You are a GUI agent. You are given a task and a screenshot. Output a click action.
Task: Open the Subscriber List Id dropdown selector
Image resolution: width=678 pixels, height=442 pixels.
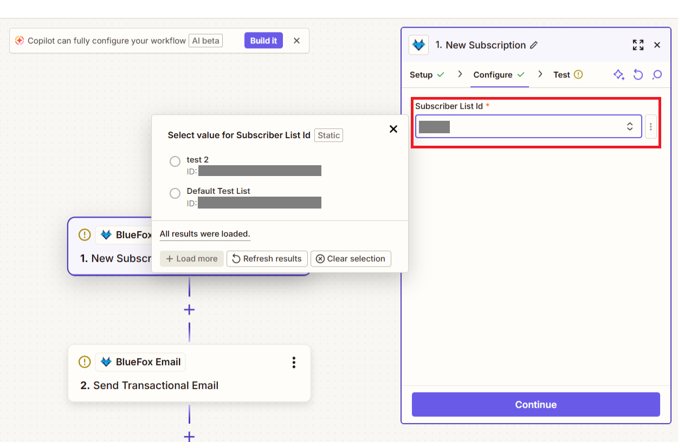629,126
